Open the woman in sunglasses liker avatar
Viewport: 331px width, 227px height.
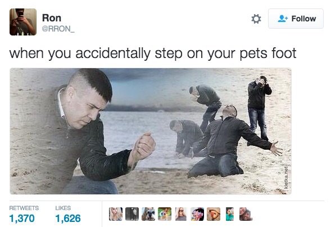[181, 214]
